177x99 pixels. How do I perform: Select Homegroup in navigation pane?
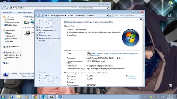[11, 47]
